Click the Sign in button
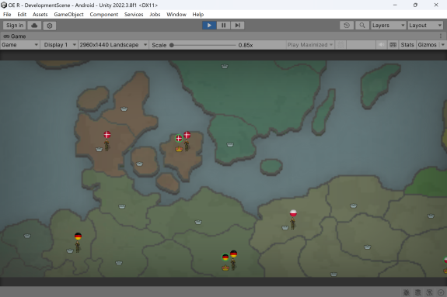Screen dimensions: 447x297 15,26
